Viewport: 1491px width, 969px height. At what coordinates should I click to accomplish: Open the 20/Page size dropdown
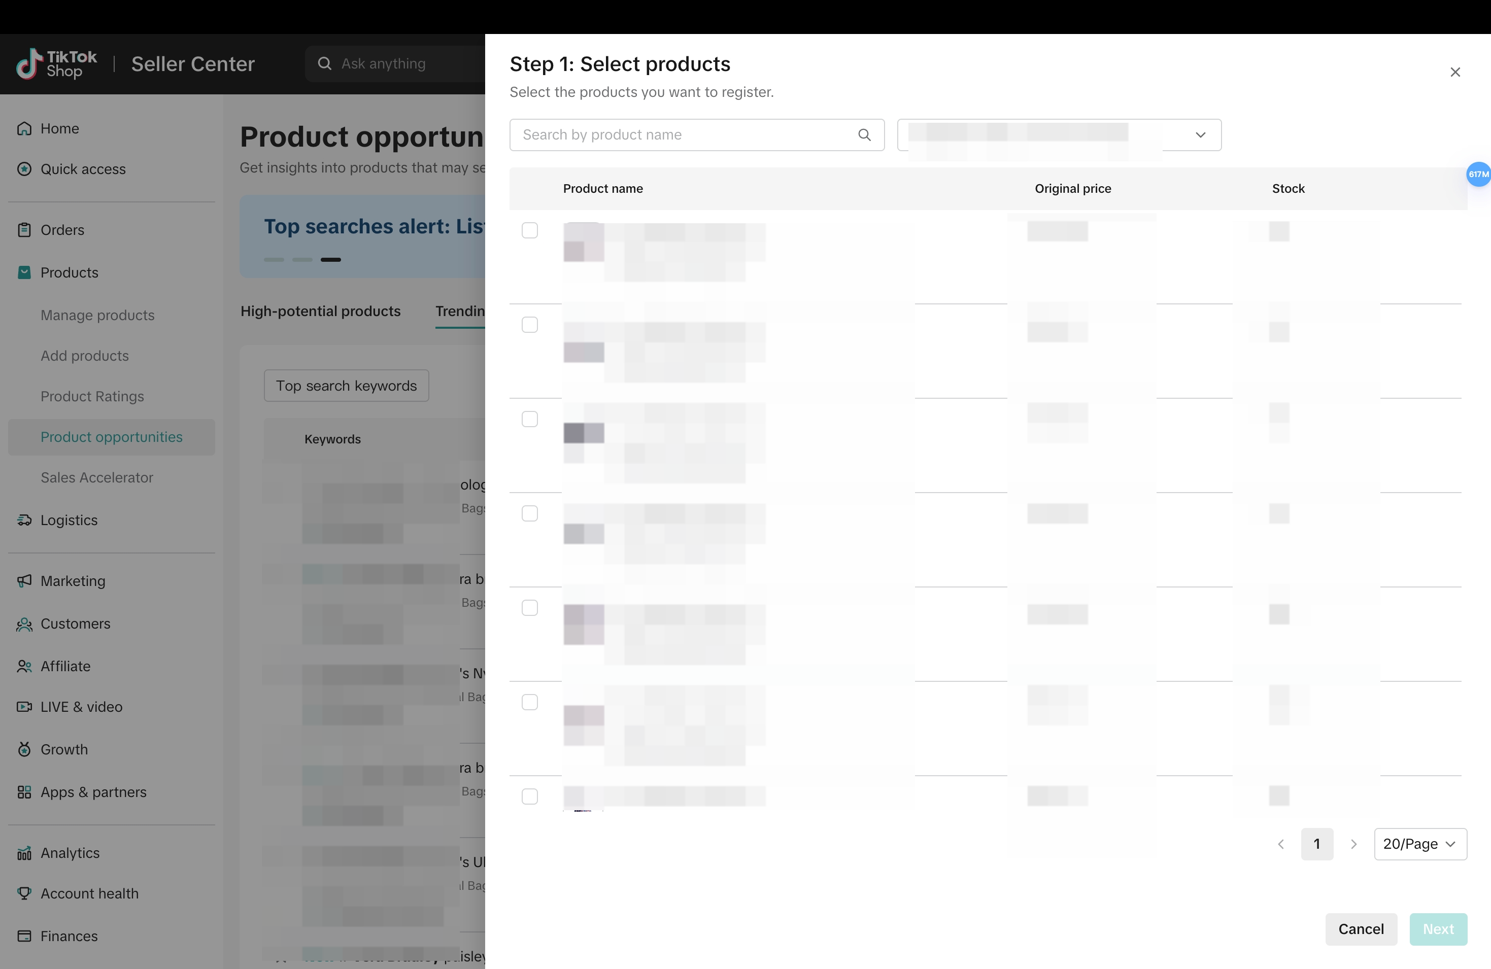(1420, 844)
